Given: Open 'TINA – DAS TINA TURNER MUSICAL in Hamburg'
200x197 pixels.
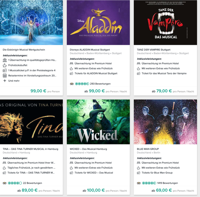Looking at the screenshot, I should 31,149.
